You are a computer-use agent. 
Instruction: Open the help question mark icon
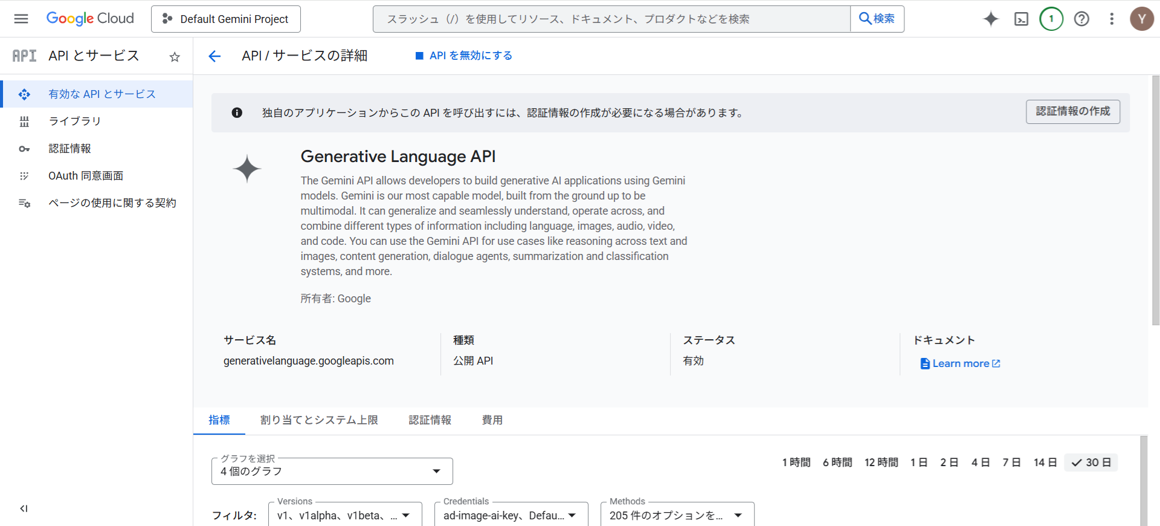pos(1081,19)
